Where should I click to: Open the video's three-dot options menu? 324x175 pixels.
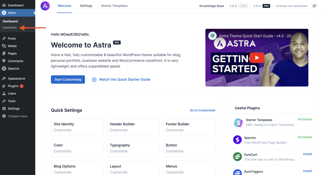pos(300,36)
